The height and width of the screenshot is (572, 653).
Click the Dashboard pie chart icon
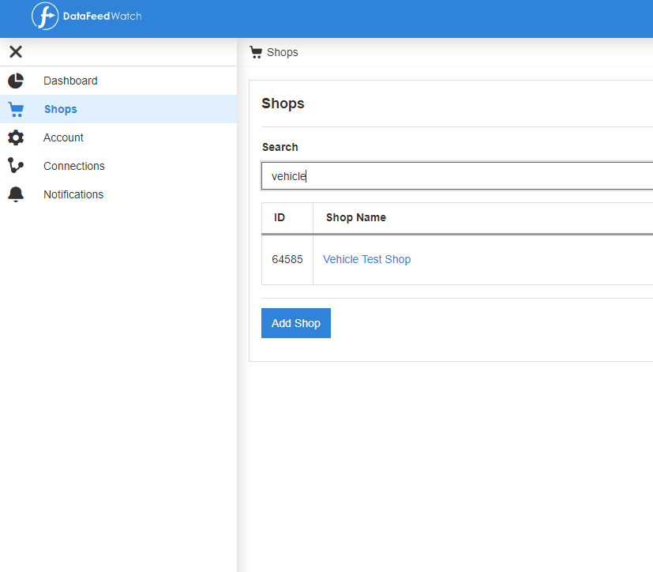coord(16,81)
